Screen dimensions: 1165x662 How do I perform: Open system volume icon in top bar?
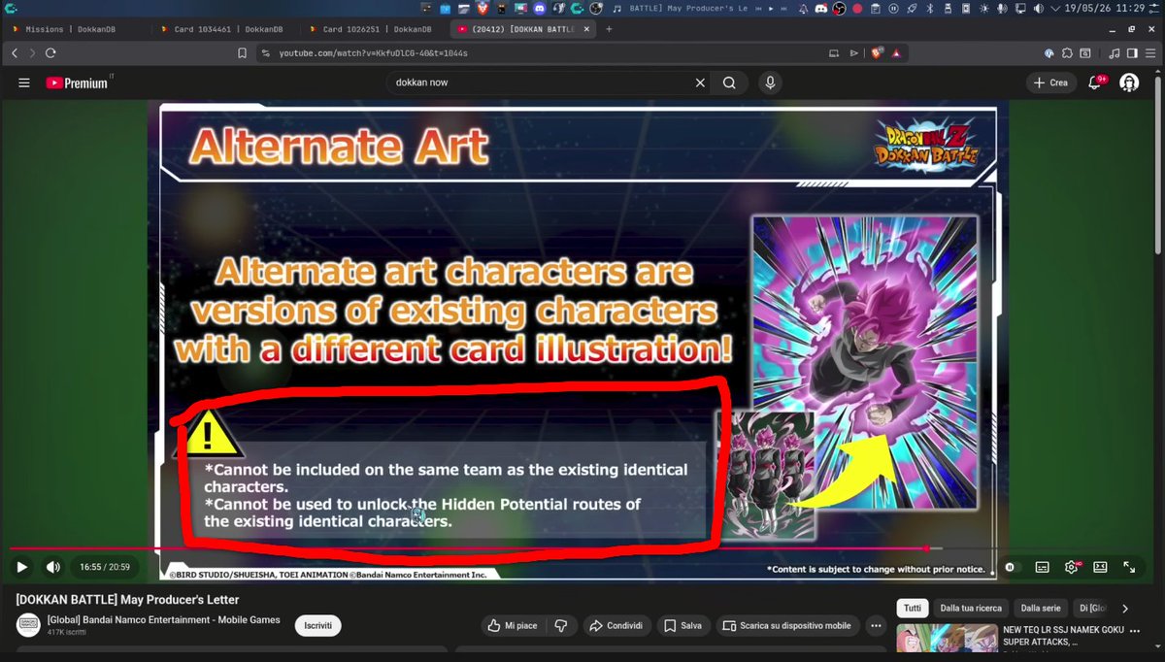pos(1038,9)
